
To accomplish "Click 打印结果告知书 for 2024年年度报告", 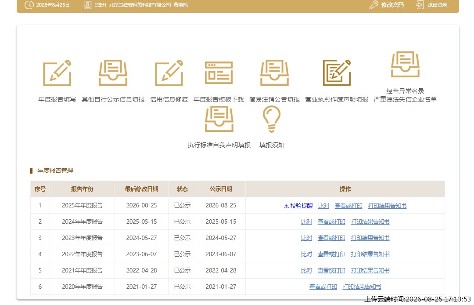I will (370, 222).
